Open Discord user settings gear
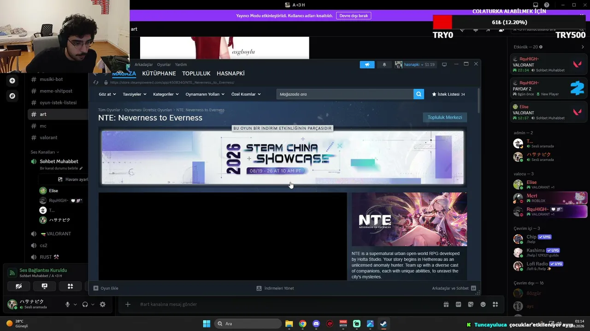The height and width of the screenshot is (331, 590). click(102, 304)
